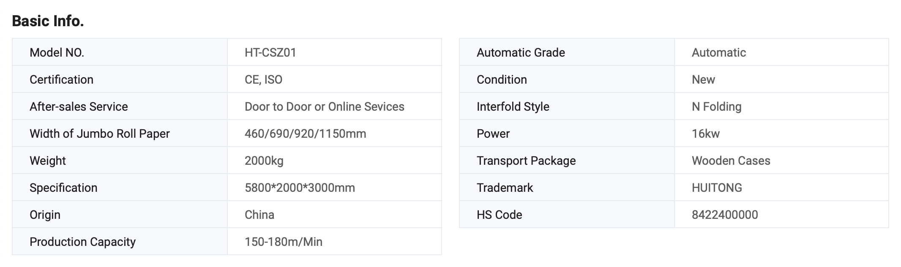Click the 460/690/920/1150mm width value

(x=305, y=133)
